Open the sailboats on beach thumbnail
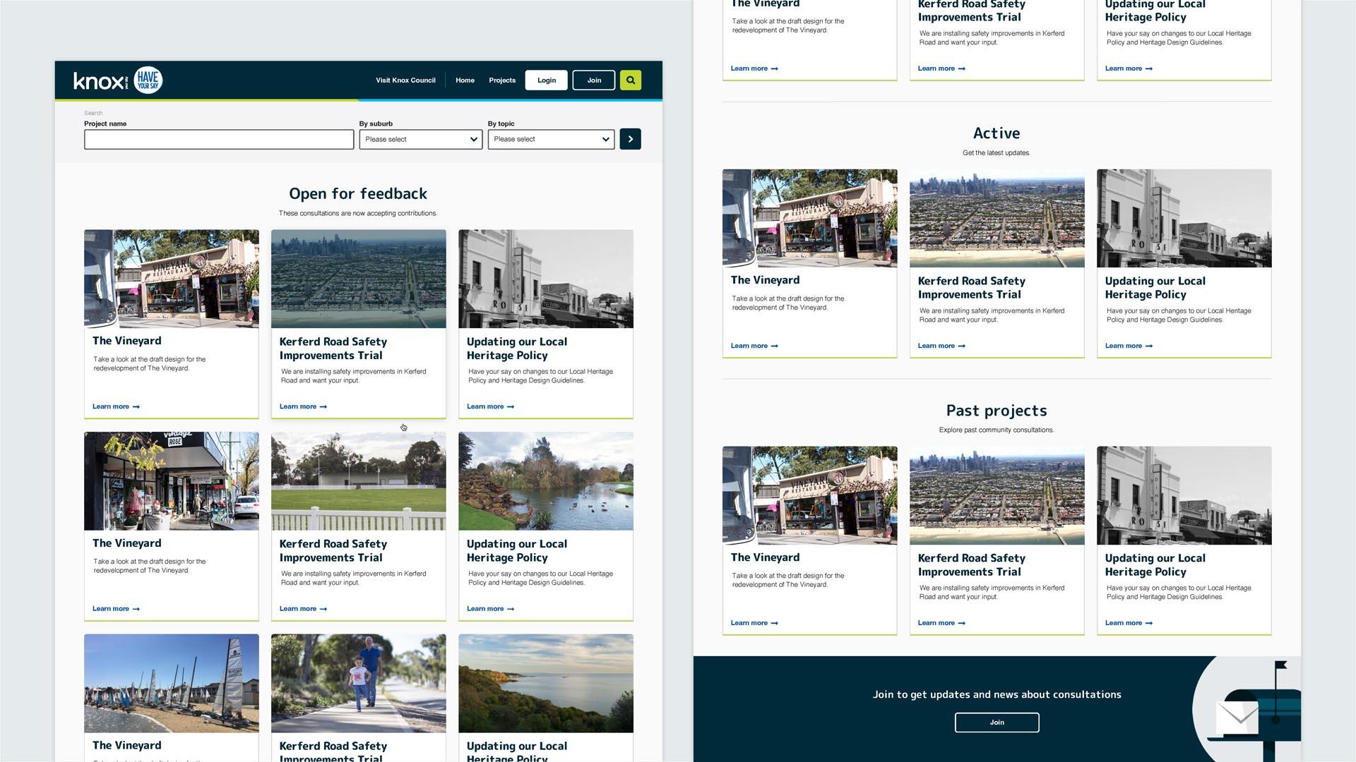 click(171, 683)
